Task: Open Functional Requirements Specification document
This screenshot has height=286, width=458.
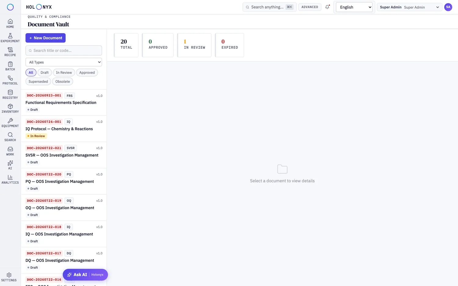Action: point(64,102)
